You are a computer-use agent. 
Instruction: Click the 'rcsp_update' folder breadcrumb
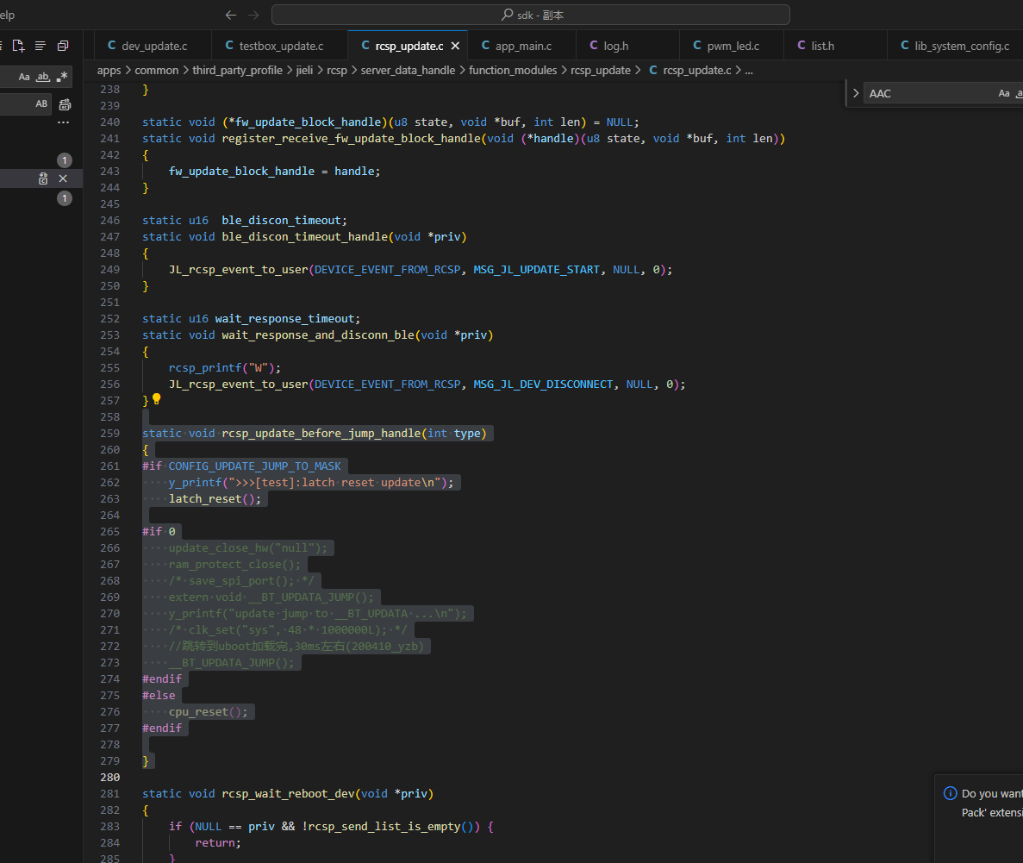(601, 71)
